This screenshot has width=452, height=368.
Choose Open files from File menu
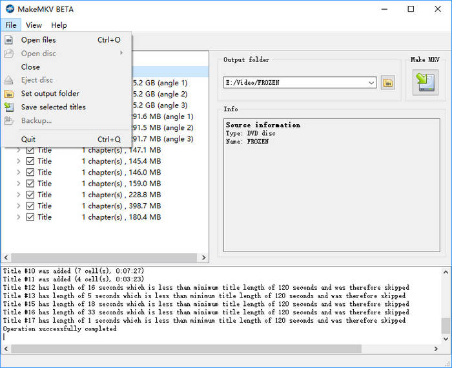(67, 40)
